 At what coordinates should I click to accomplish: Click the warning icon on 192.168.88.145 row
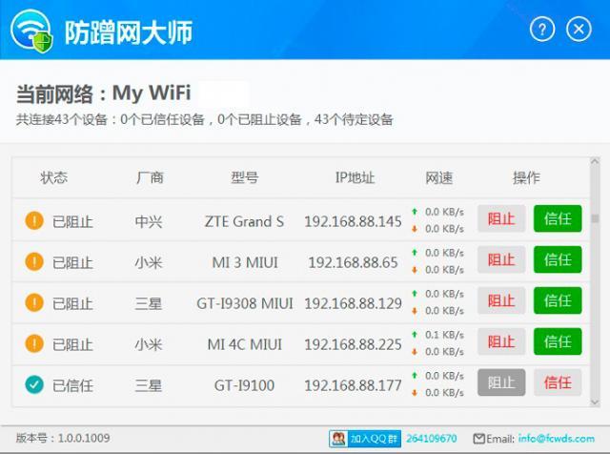pyautogui.click(x=34, y=220)
